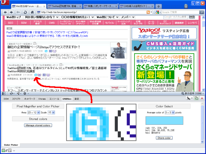Open the Average color 3 x 3 dropdown
The height and width of the screenshot is (154, 206).
170,112
